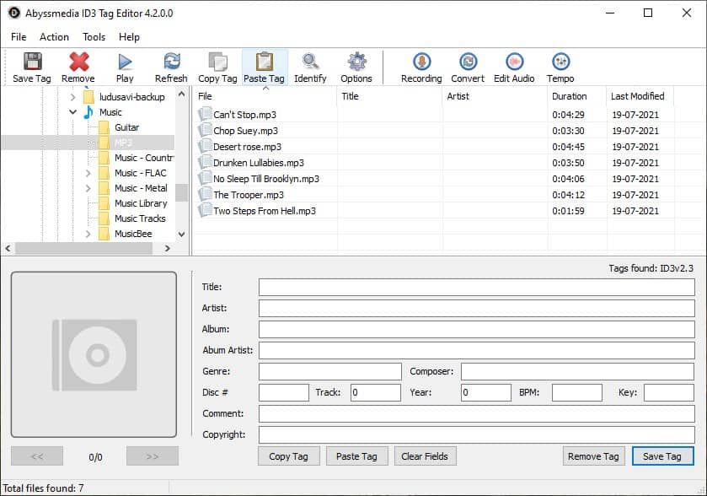The height and width of the screenshot is (496, 707).
Task: Expand the Music - Metal folder
Action: pyautogui.click(x=88, y=188)
